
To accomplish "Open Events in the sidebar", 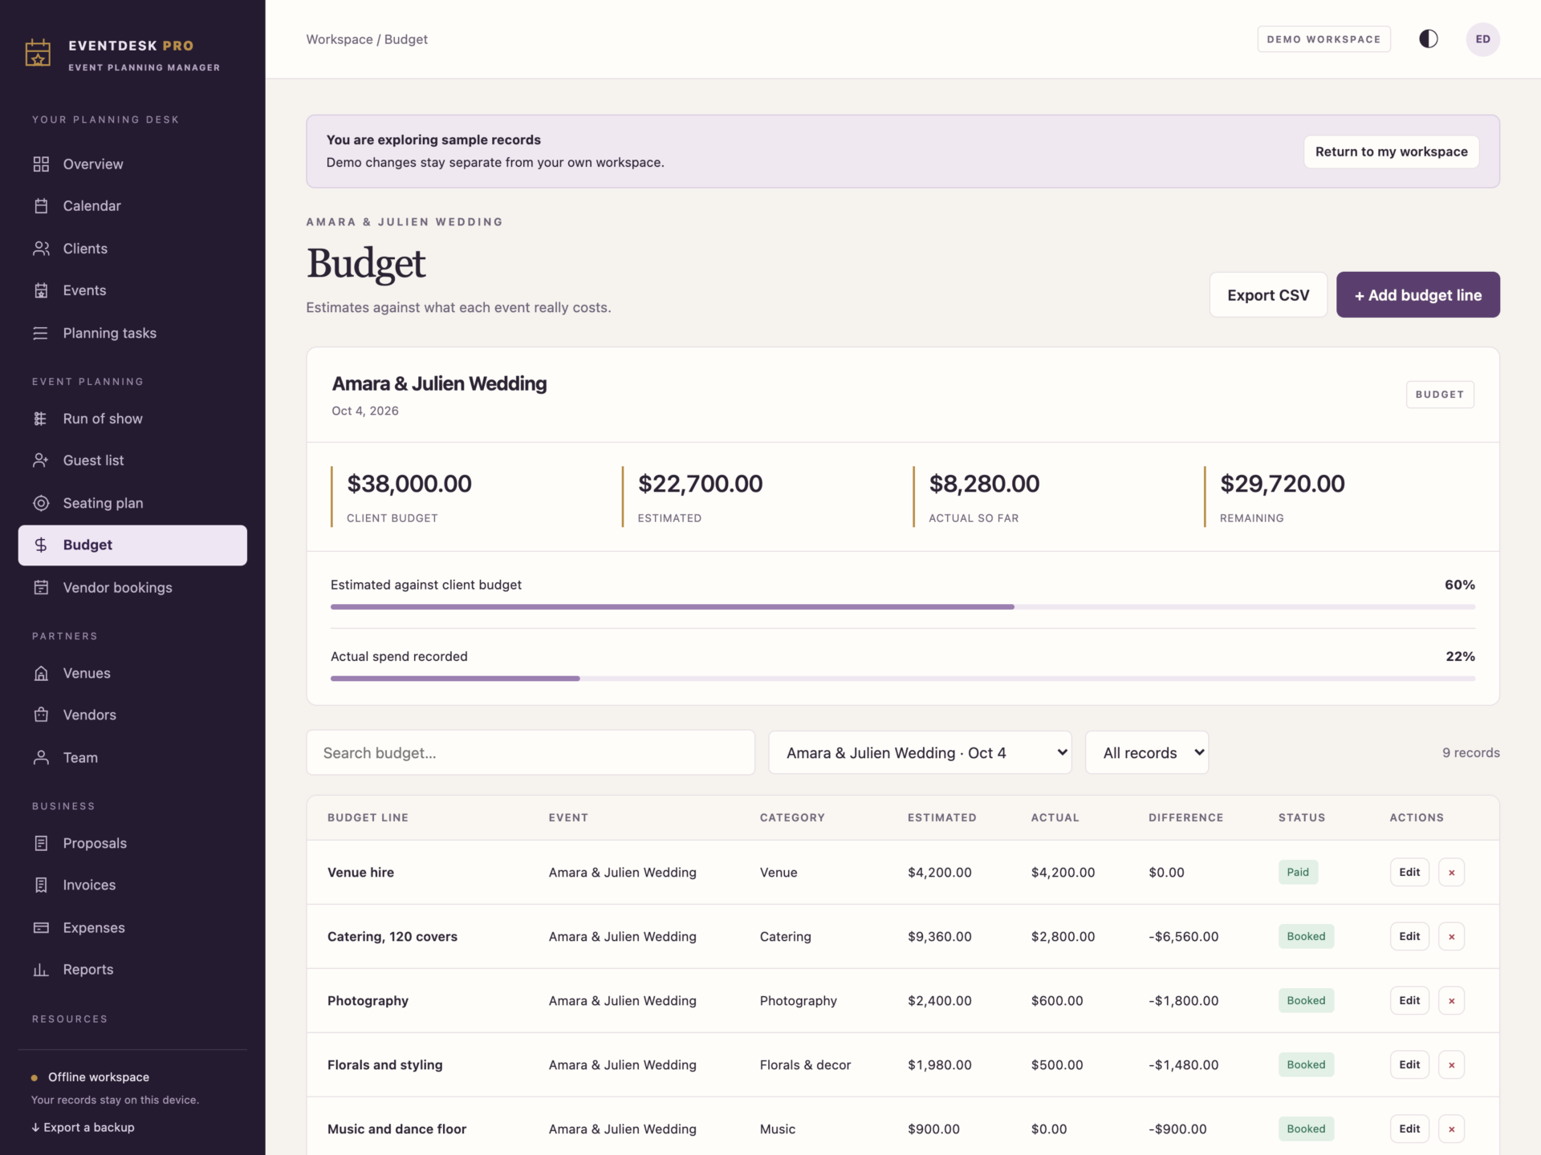I will pos(132,290).
